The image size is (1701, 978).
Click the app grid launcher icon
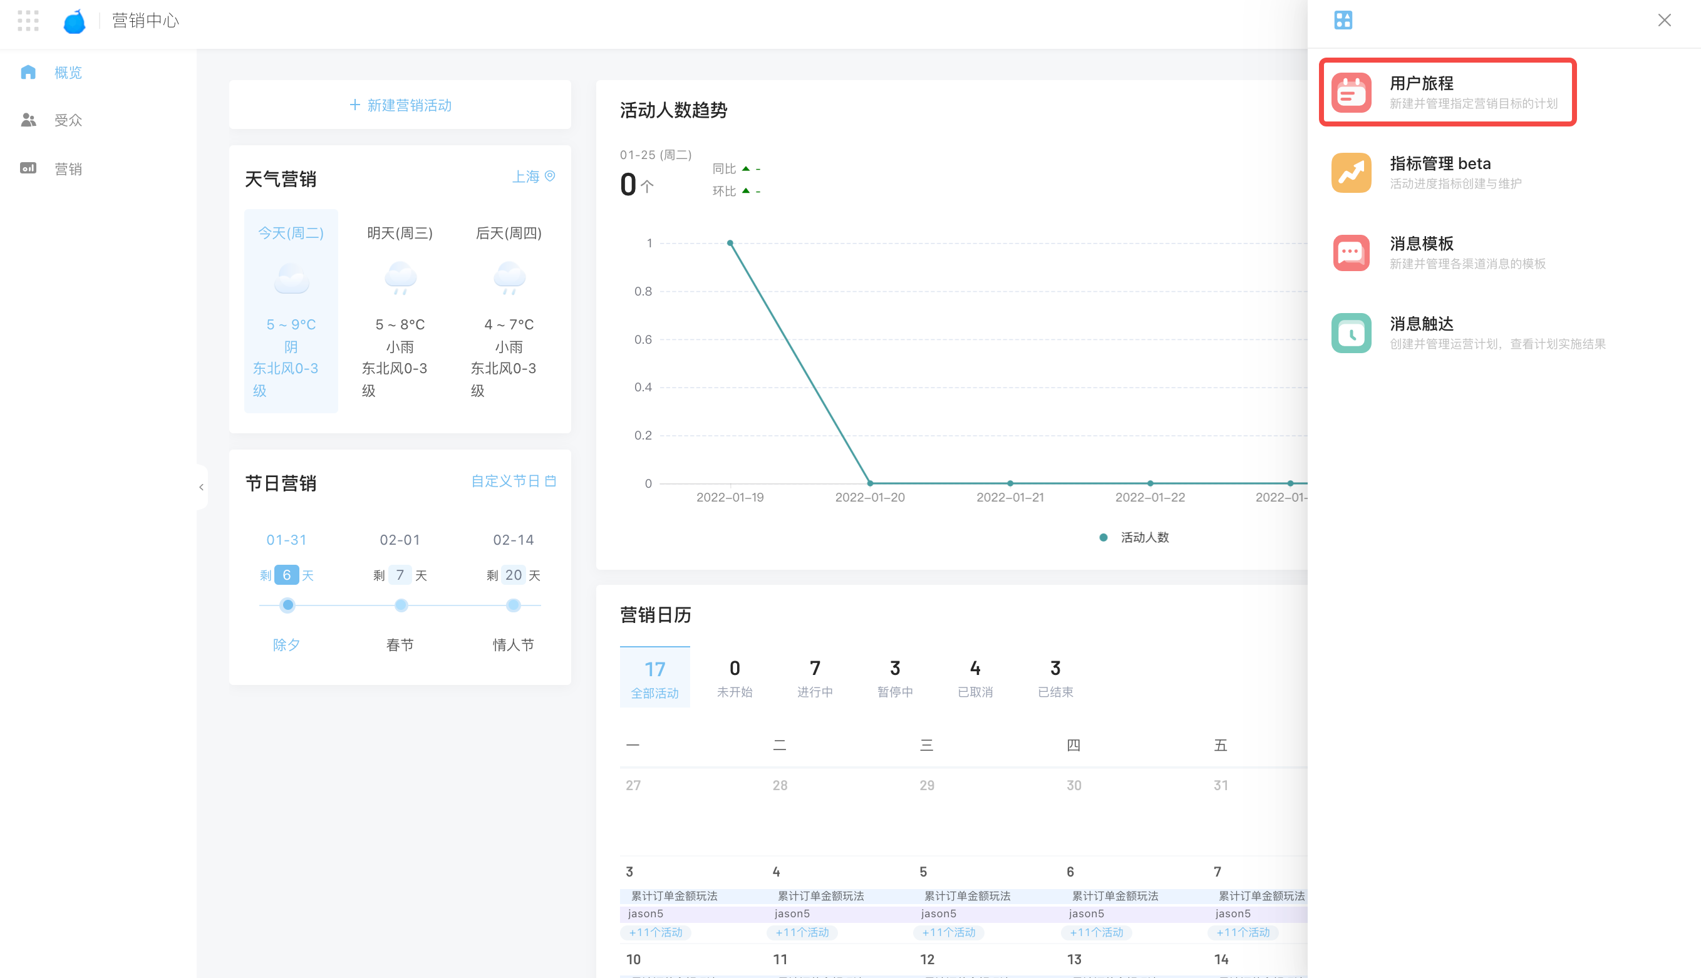pyautogui.click(x=28, y=20)
